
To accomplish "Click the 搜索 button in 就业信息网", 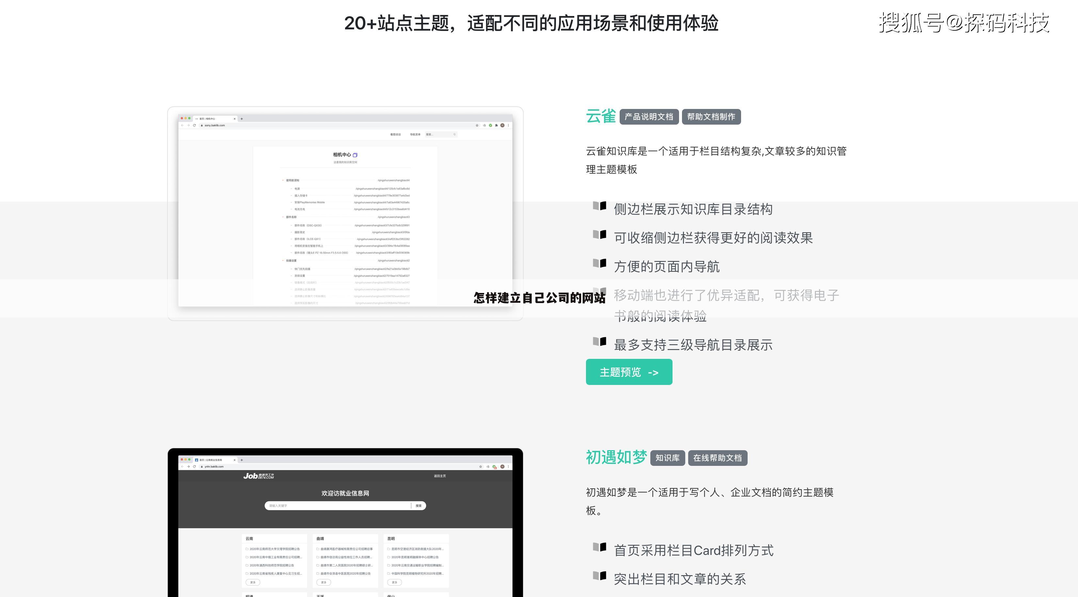I will click(419, 506).
